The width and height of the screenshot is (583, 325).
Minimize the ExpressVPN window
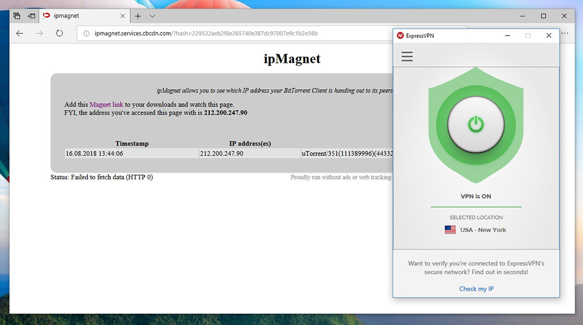pyautogui.click(x=508, y=36)
